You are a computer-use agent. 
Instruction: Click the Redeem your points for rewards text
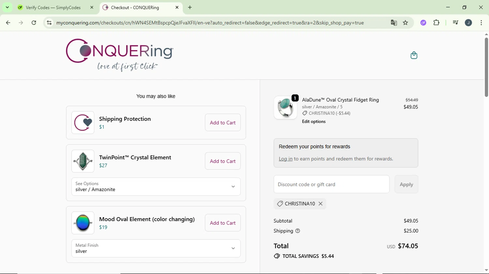314,147
